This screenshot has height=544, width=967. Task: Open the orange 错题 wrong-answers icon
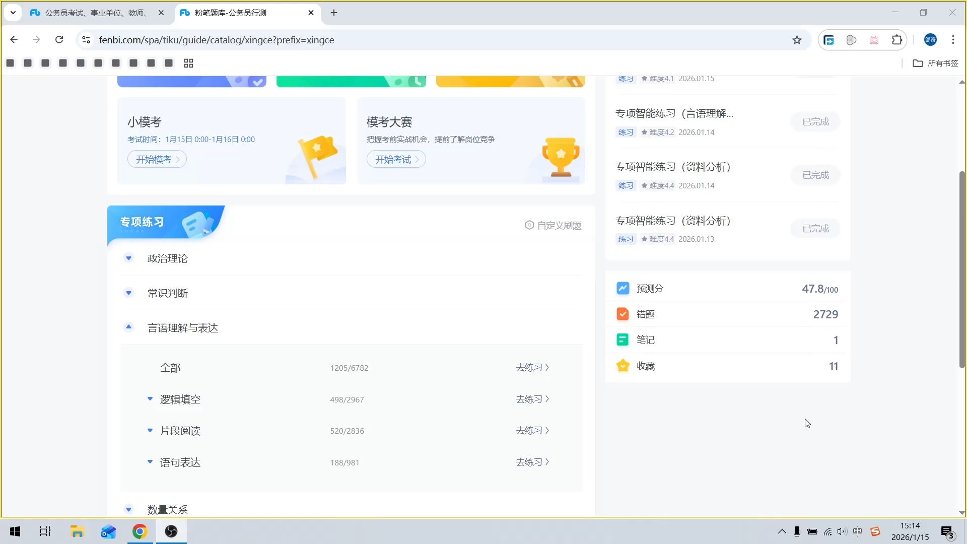(x=623, y=314)
